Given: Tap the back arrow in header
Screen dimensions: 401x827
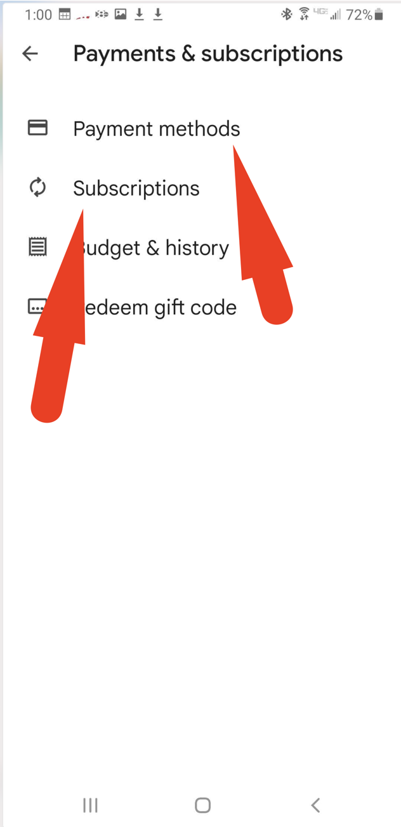Looking at the screenshot, I should pos(30,54).
